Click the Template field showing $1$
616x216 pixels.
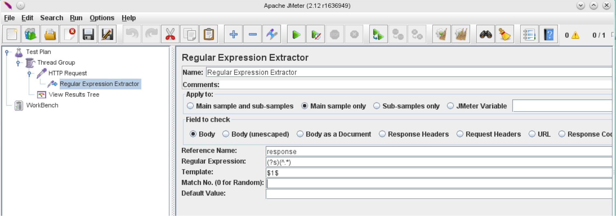tap(439, 173)
